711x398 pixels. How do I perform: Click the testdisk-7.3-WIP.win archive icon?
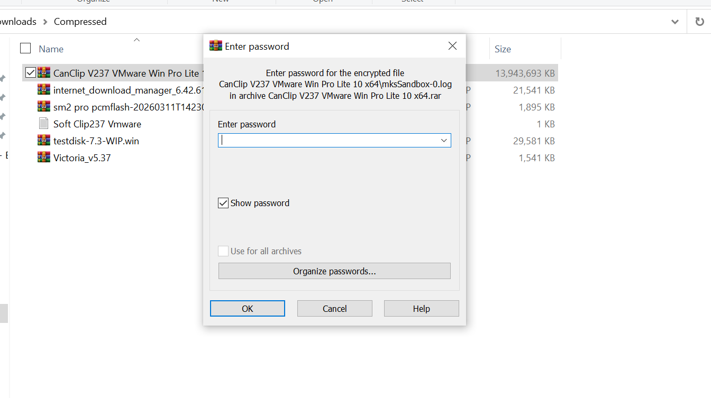click(44, 141)
